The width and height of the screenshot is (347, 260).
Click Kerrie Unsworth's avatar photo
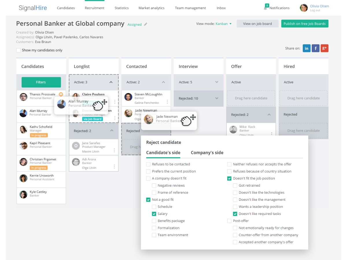(x=23, y=178)
